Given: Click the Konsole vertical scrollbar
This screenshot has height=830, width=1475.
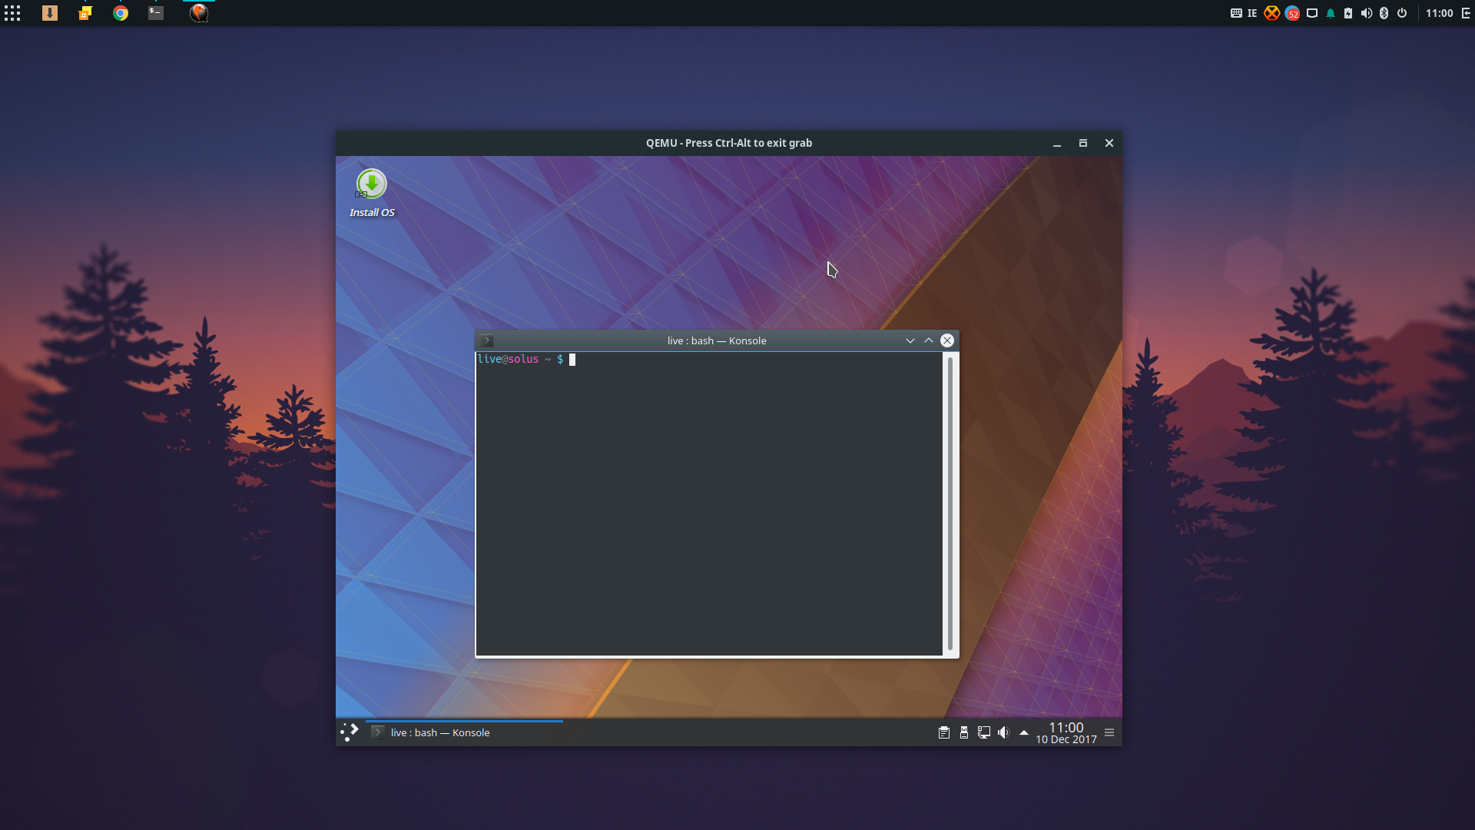Looking at the screenshot, I should pyautogui.click(x=950, y=504).
